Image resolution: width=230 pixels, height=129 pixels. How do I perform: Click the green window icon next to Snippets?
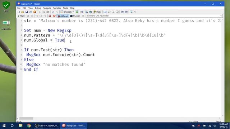click(77, 12)
